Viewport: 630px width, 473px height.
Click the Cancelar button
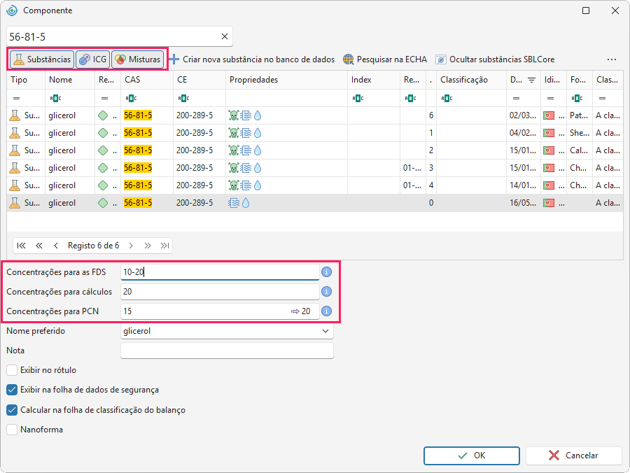click(574, 456)
